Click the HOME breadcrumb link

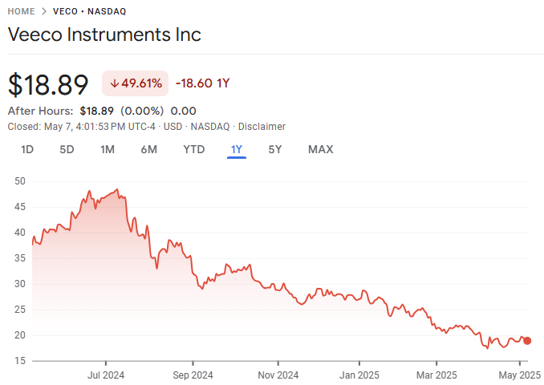pos(21,12)
